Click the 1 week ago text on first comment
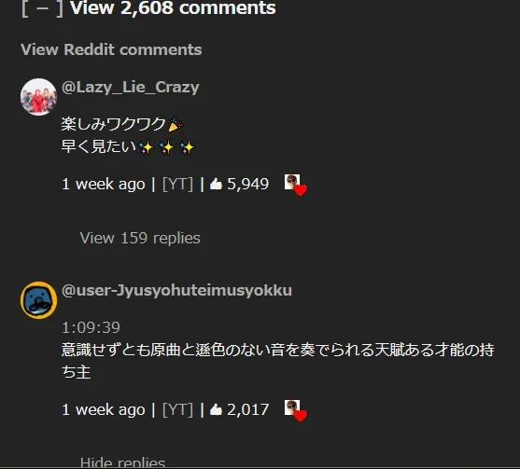This screenshot has width=520, height=469. [x=104, y=184]
